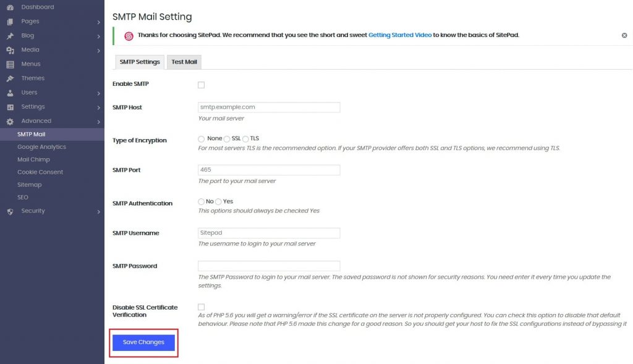Viewport: 633px width, 364px height.
Task: Dismiss the SitePad notice with the X icon
Action: (624, 36)
